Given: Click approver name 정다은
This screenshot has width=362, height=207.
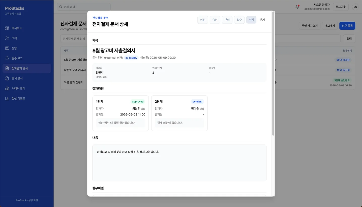Looking at the screenshot, I should click(195, 109).
